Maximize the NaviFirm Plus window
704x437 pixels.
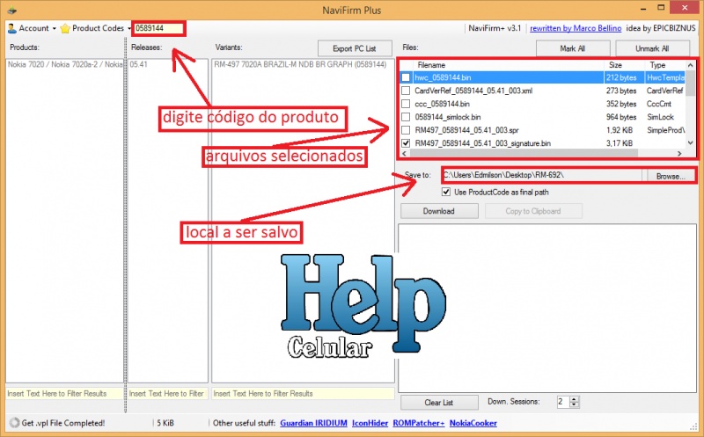(661, 8)
